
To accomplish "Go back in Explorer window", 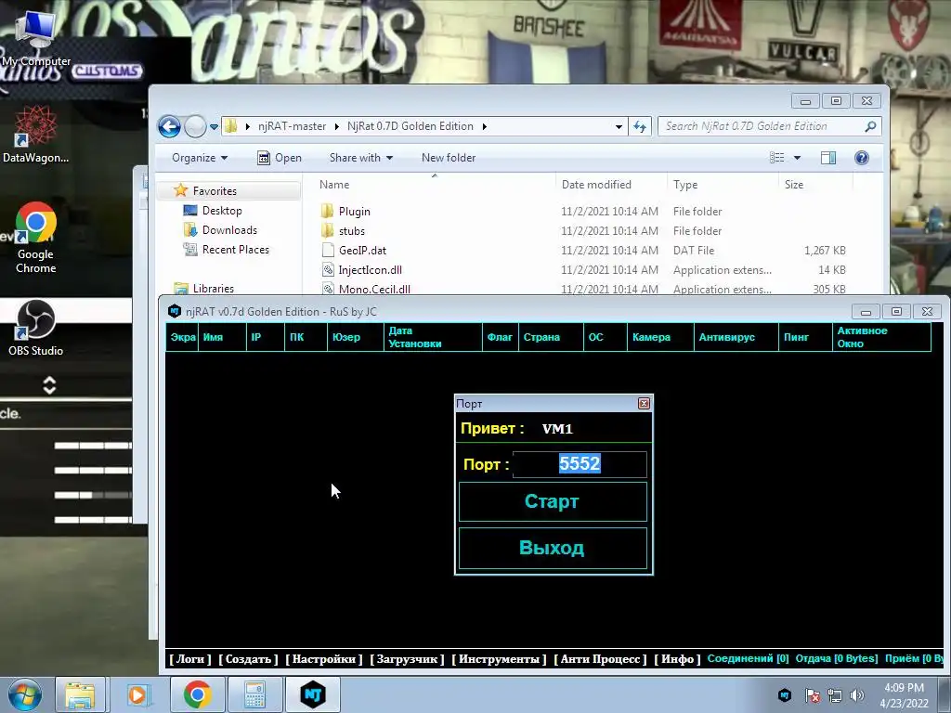I will point(169,126).
